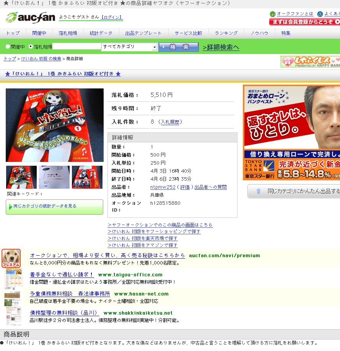Open the item title link with stars
The height and width of the screenshot is (351, 340).
click(x=63, y=73)
